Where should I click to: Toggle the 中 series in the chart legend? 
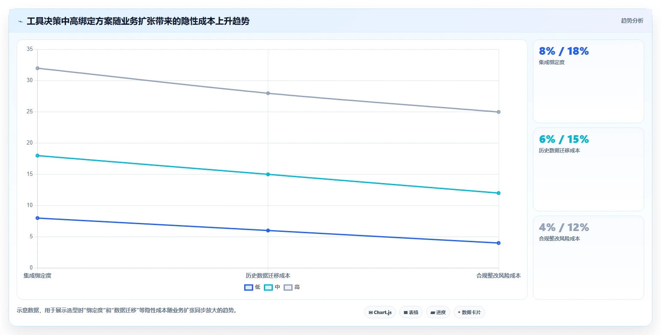pyautogui.click(x=272, y=287)
